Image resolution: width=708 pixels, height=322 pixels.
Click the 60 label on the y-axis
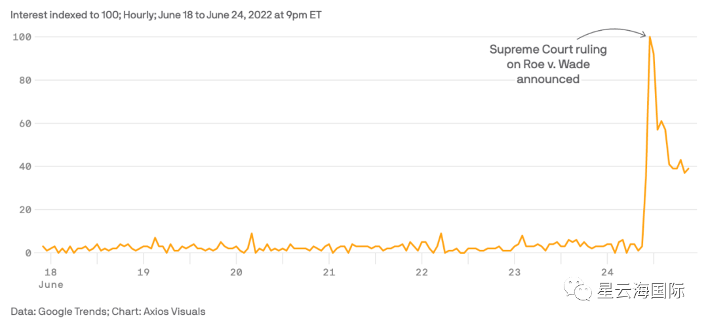pyautogui.click(x=24, y=123)
